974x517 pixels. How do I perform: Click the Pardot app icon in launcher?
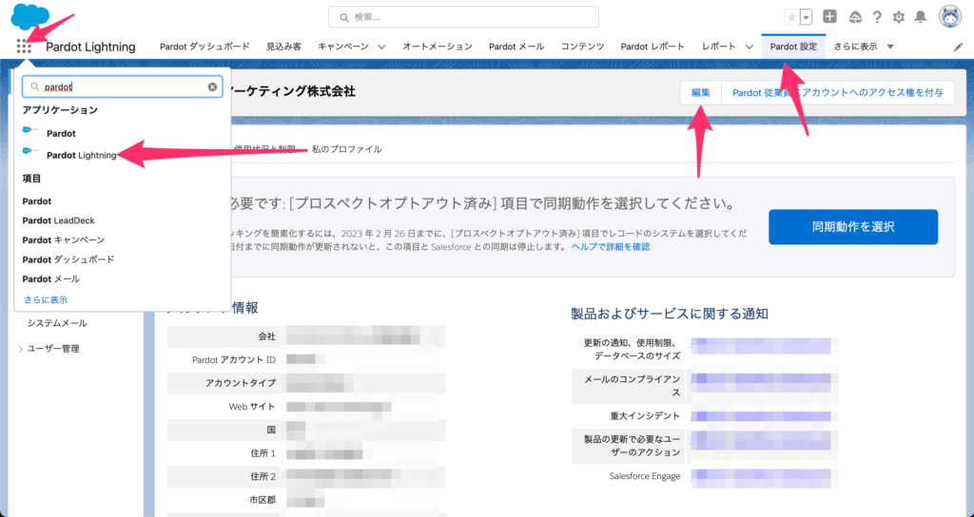(x=29, y=130)
